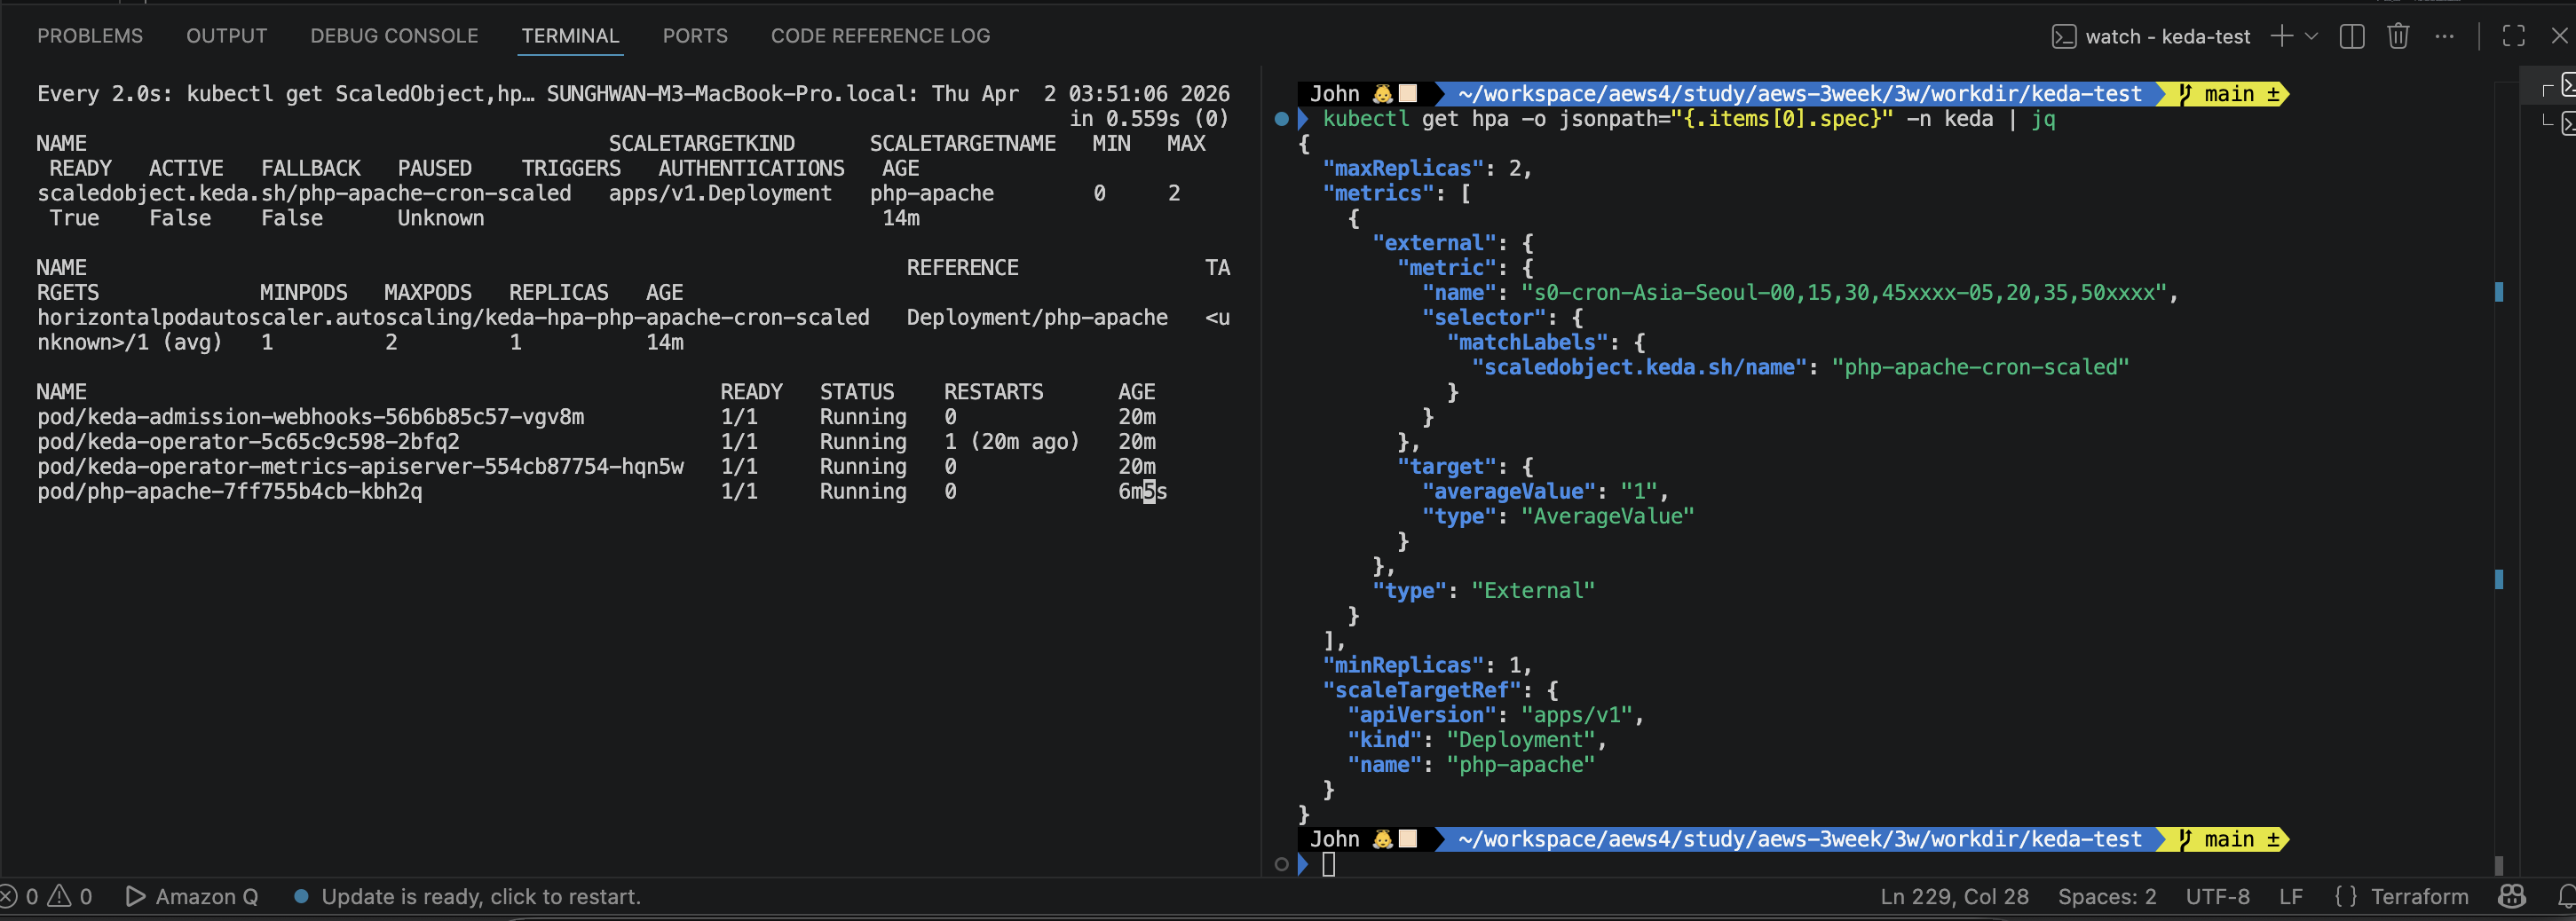The image size is (2576, 921).
Task: Click the top prompt's blue workspace path segment
Action: 1799,94
